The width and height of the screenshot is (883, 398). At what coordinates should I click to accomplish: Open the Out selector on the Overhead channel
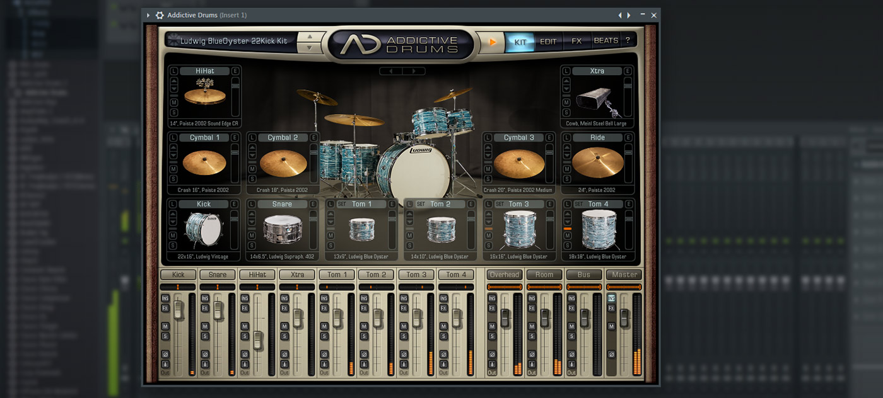(492, 373)
